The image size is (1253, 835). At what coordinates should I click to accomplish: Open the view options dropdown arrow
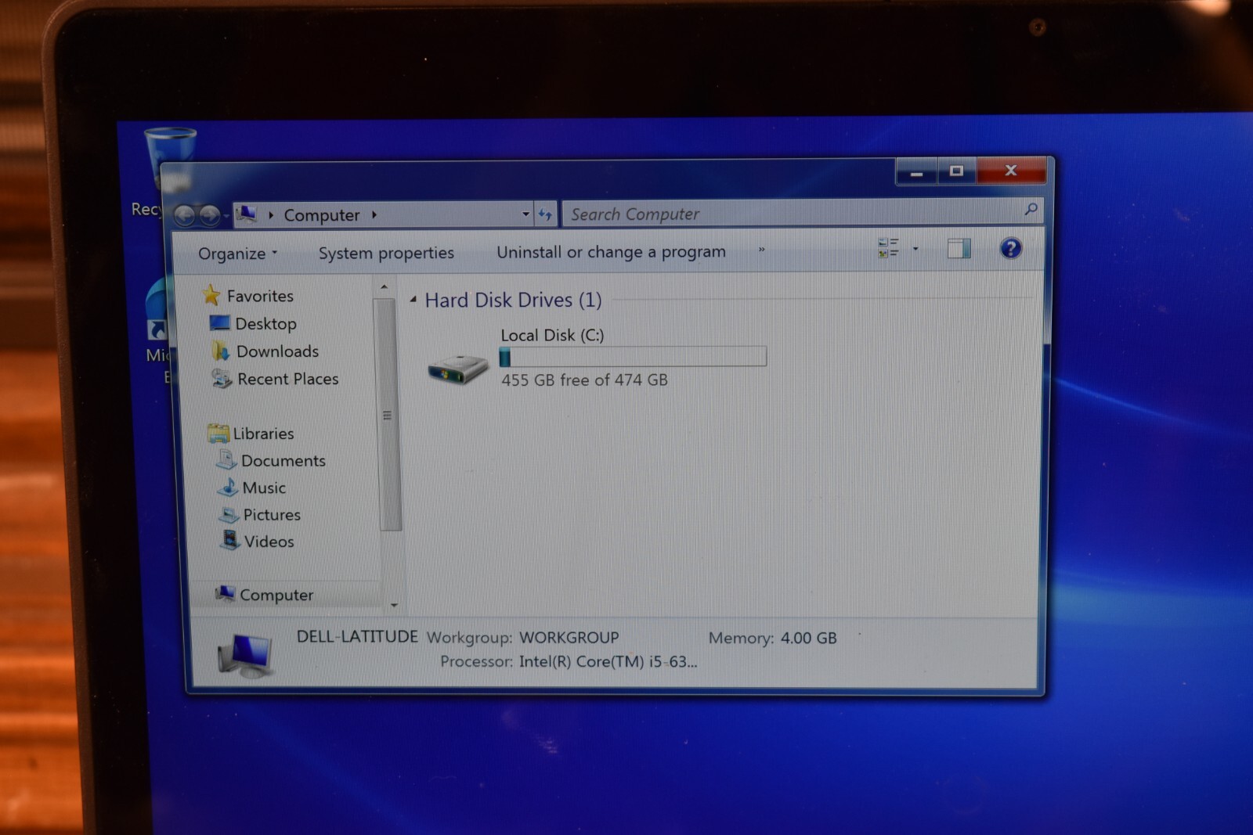click(915, 249)
